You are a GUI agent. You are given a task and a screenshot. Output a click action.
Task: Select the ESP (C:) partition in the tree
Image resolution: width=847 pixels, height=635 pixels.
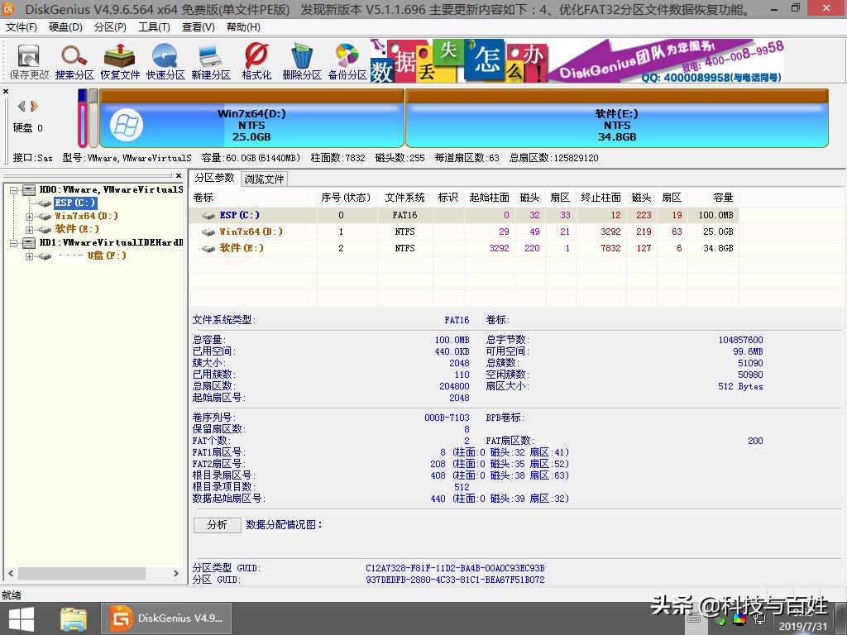click(74, 203)
